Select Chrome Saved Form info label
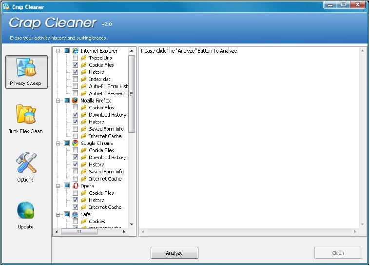Viewport: 370px width, 266px height. 106,171
